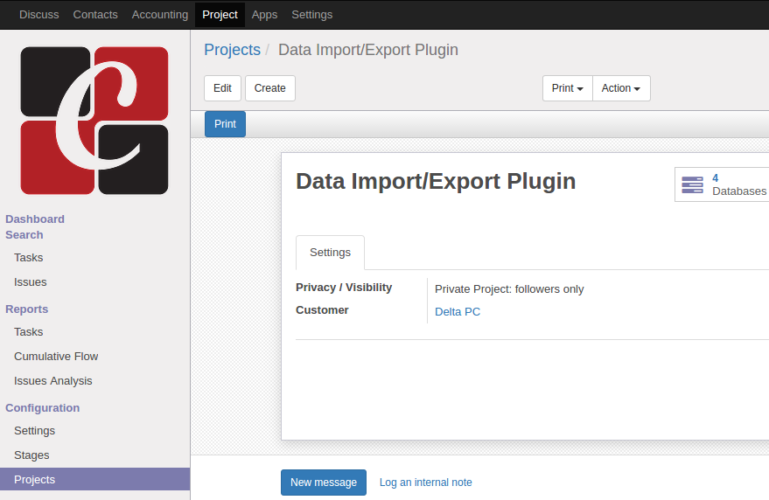The height and width of the screenshot is (500, 769).
Task: Select the Settings tab in form
Action: (330, 253)
